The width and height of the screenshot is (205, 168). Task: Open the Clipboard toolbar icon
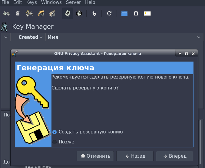(x=136, y=13)
